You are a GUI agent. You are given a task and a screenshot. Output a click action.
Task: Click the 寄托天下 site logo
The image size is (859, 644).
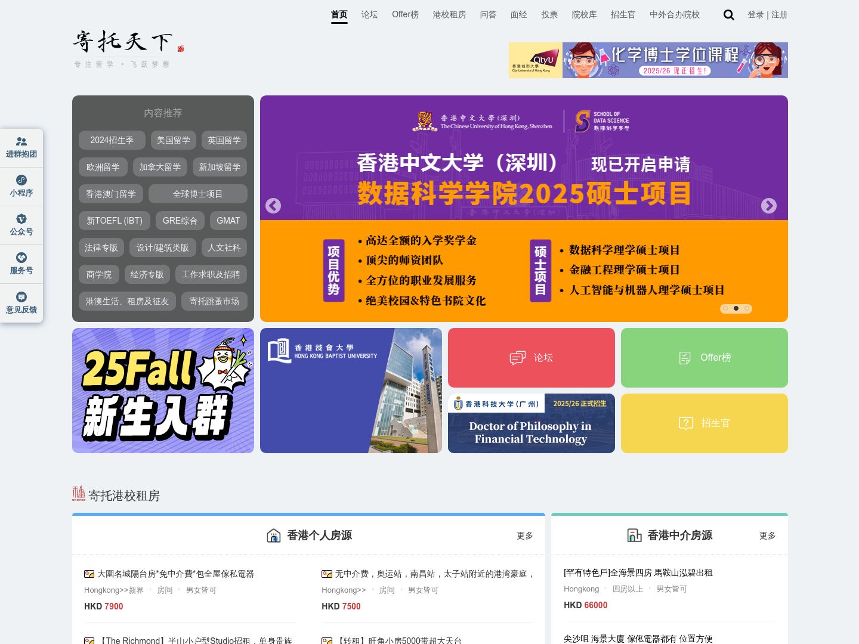point(128,49)
